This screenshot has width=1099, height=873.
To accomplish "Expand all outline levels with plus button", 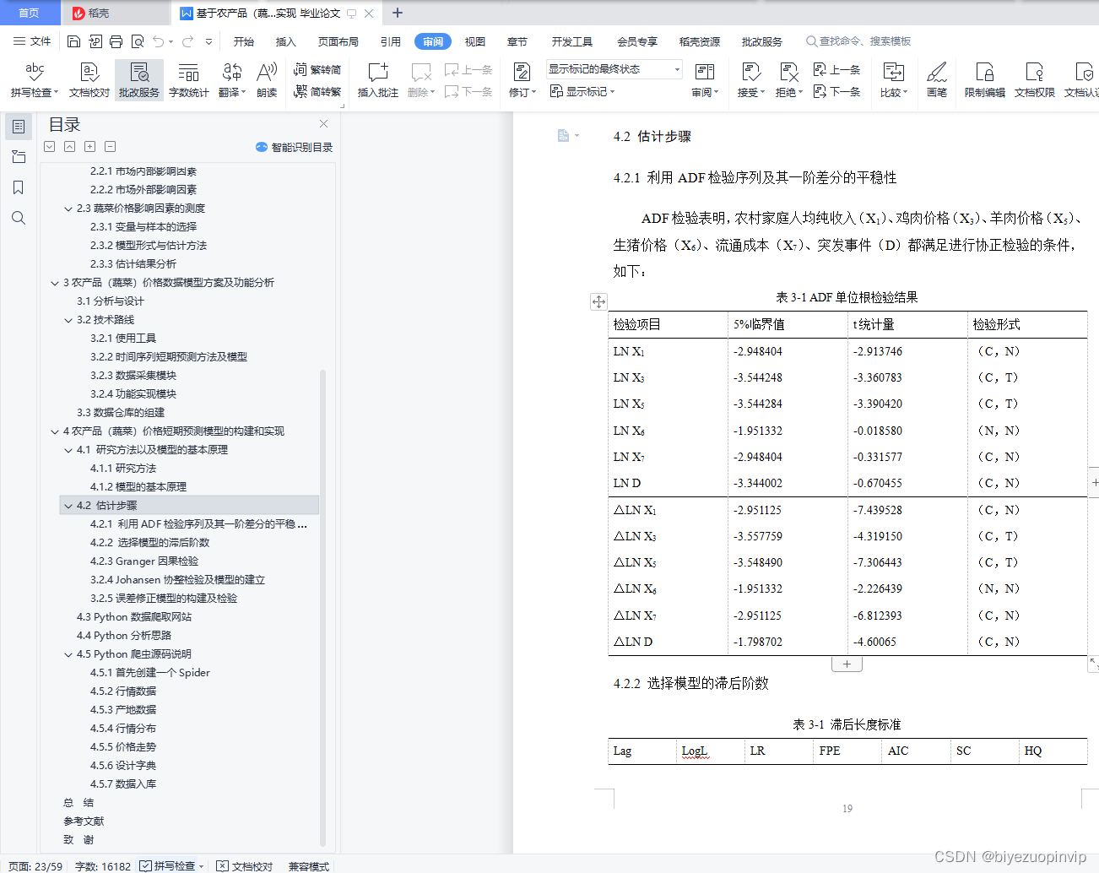I will coord(89,147).
